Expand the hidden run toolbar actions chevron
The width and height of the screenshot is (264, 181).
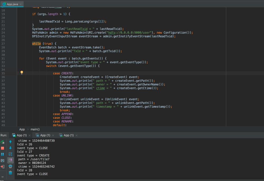(x=3, y=177)
